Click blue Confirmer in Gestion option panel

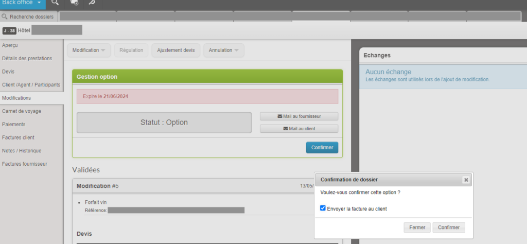(x=322, y=148)
